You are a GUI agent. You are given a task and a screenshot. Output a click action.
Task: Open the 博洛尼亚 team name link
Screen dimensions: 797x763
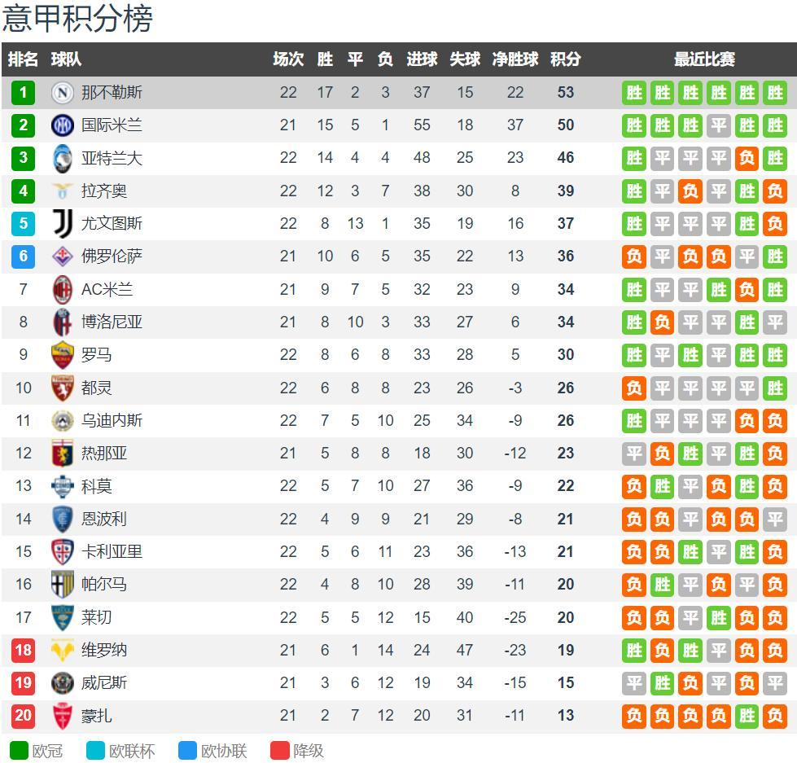[x=112, y=322]
